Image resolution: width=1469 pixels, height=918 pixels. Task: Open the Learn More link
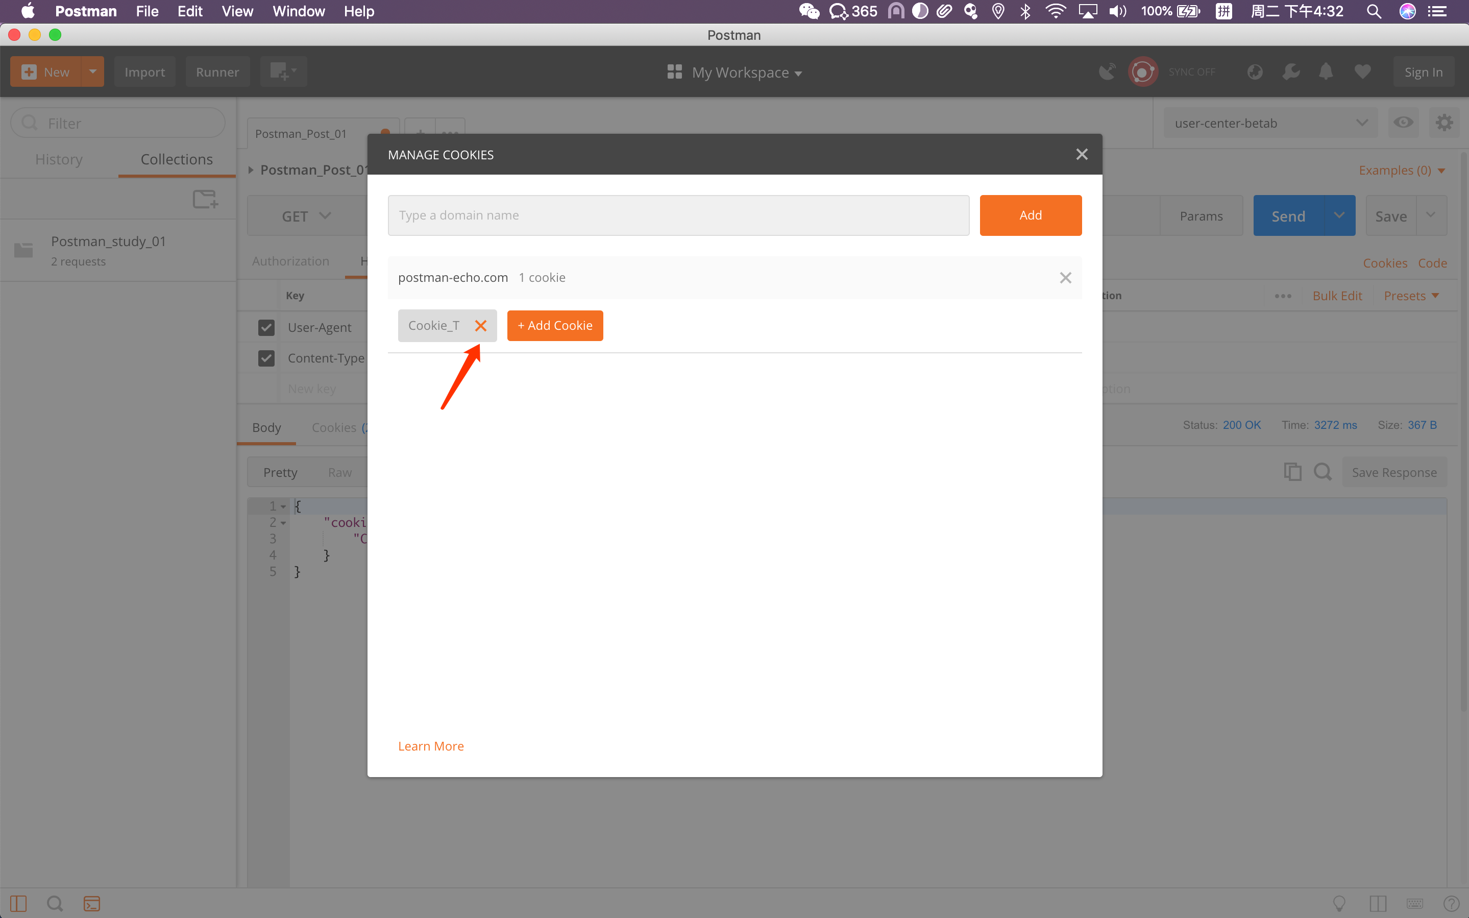tap(431, 746)
